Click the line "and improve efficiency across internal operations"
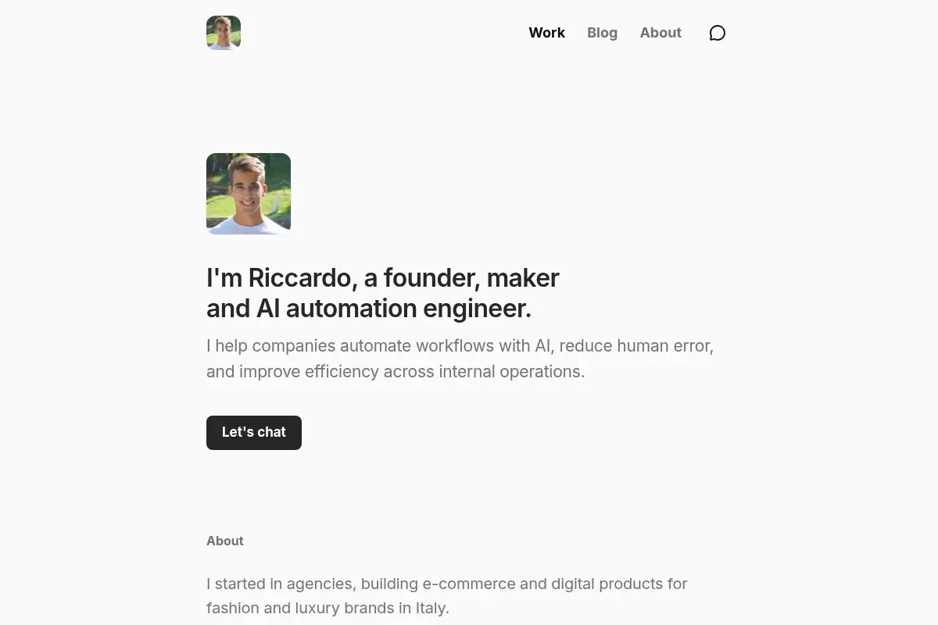 click(x=394, y=372)
